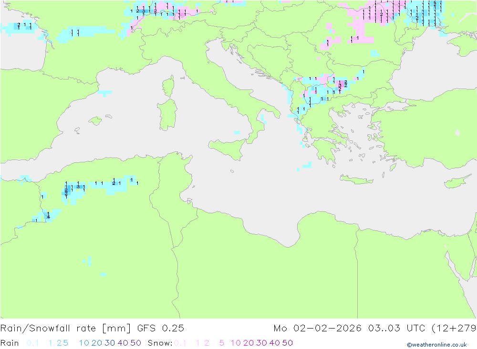Select the snow legend value 50
Screen dimensions: 477x349
288,343
